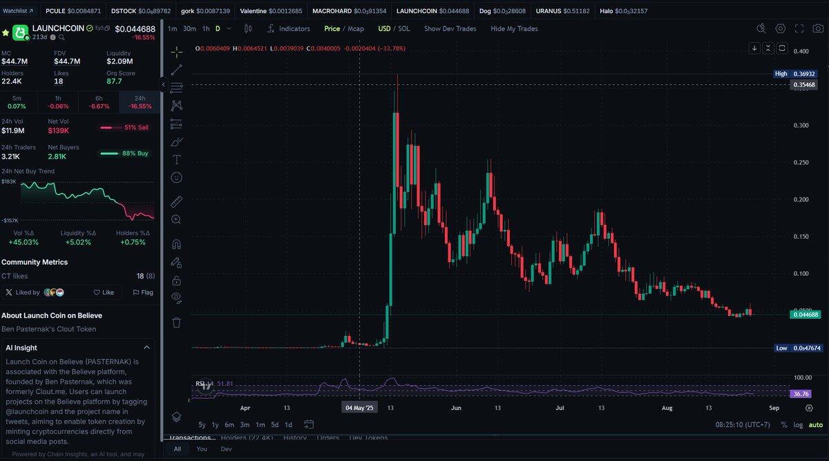Image resolution: width=829 pixels, height=461 pixels.
Task: Select the text annotation tool
Action: tap(176, 159)
